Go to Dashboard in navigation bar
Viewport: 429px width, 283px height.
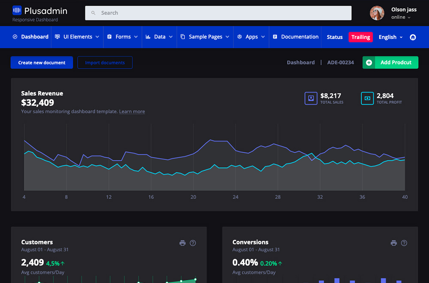[x=30, y=37]
